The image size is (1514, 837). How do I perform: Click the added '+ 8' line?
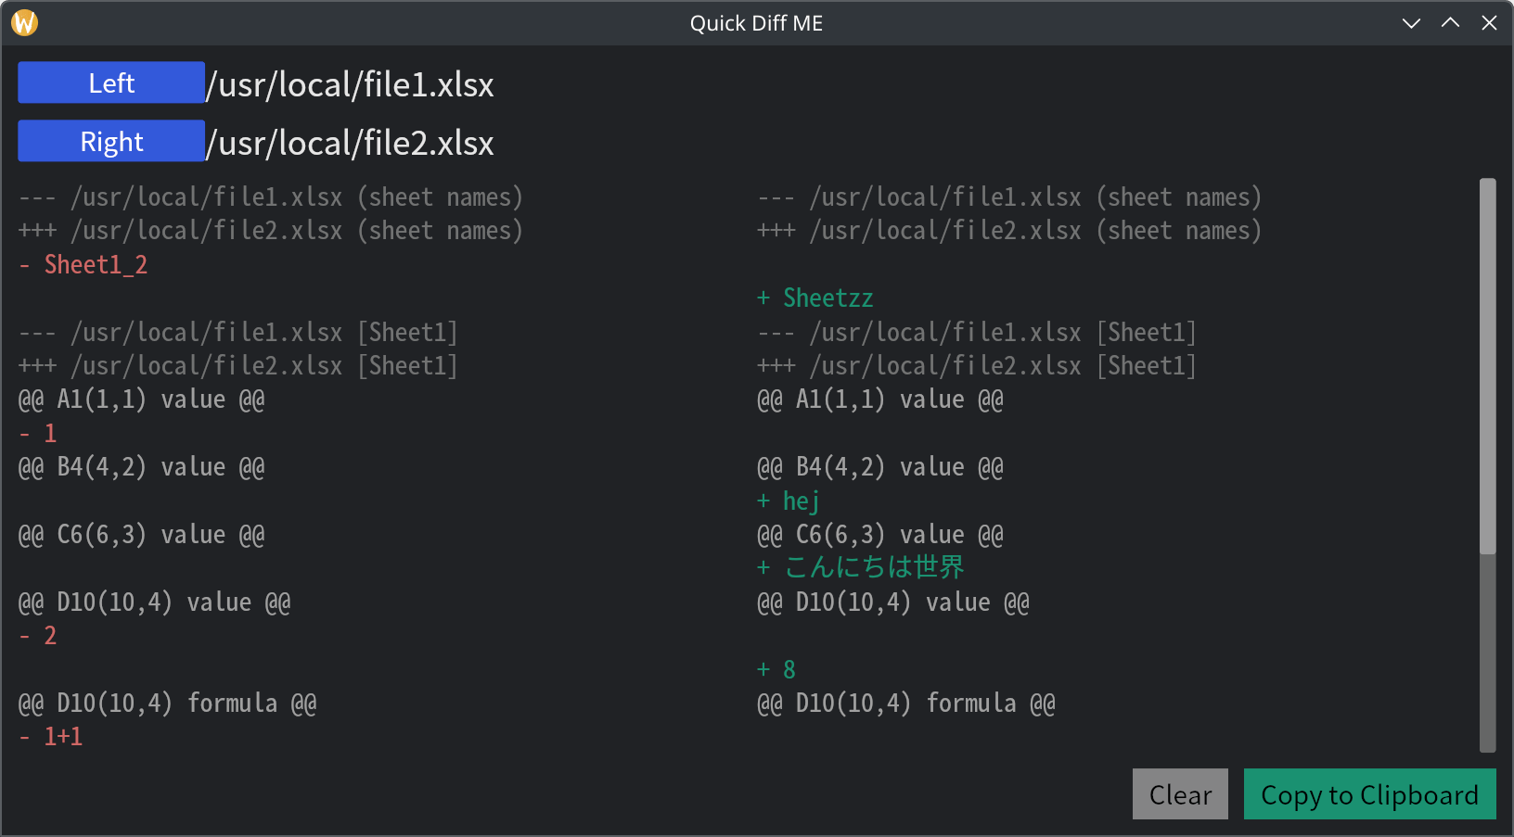pyautogui.click(x=776, y=670)
